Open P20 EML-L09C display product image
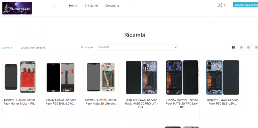Screen dimensions: 258x128 tap(60, 77)
